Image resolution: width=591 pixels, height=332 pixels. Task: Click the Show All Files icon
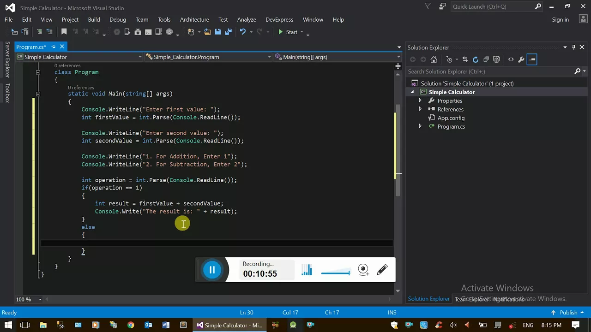click(x=497, y=59)
